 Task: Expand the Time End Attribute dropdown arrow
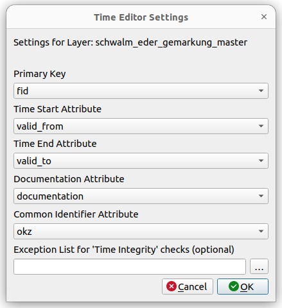pos(261,160)
